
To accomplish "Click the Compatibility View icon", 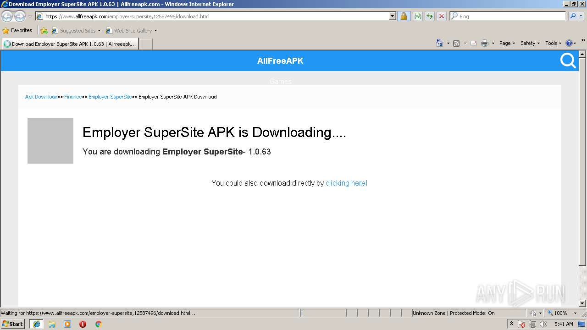I will coord(418,16).
